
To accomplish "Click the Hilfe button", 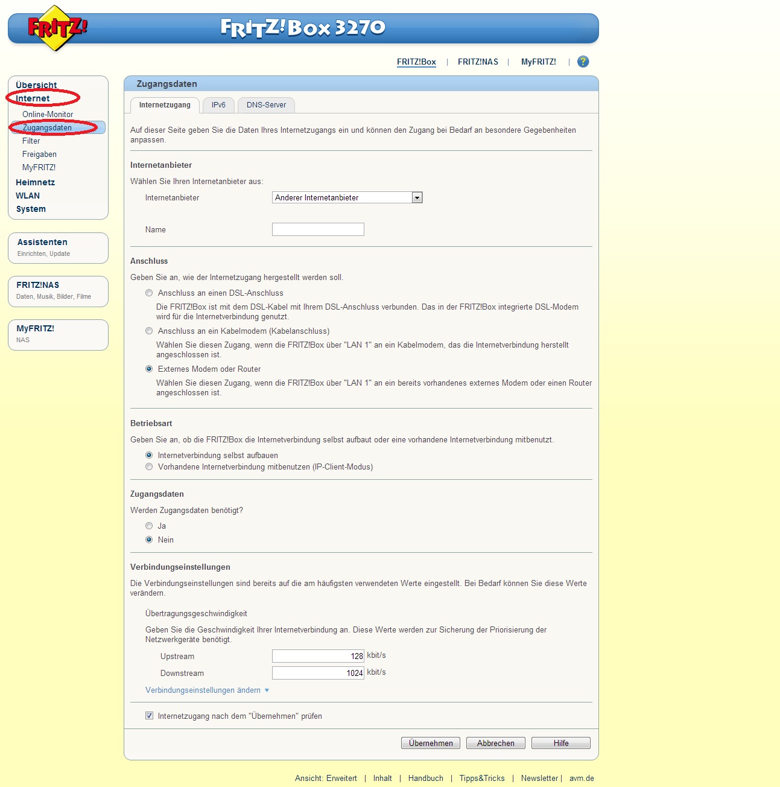I will tap(560, 744).
